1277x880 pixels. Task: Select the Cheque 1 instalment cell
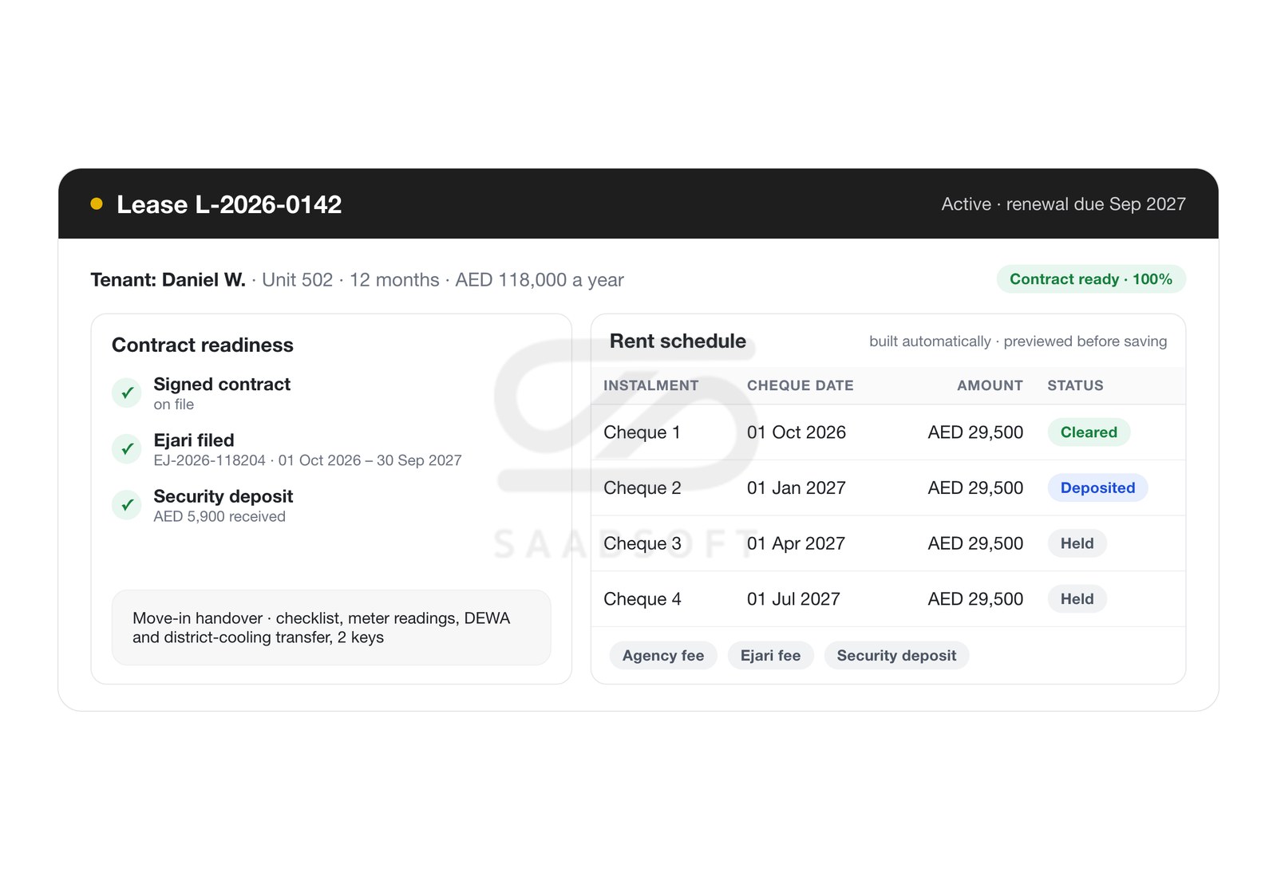pos(642,432)
